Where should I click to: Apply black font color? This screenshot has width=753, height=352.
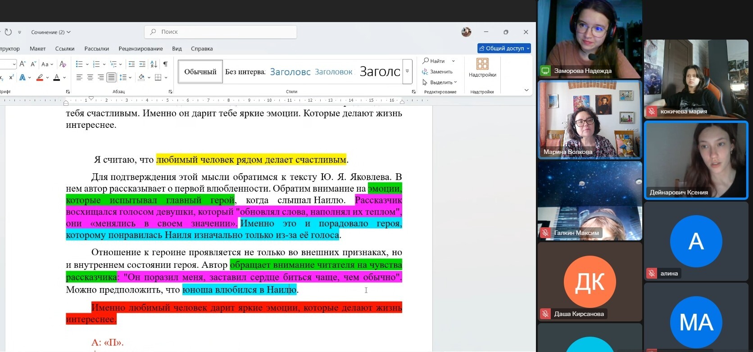pyautogui.click(x=56, y=77)
